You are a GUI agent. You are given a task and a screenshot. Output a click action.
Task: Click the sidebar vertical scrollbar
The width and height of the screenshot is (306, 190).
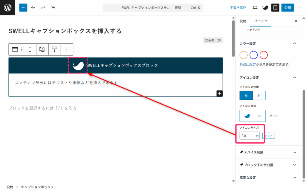click(x=304, y=134)
